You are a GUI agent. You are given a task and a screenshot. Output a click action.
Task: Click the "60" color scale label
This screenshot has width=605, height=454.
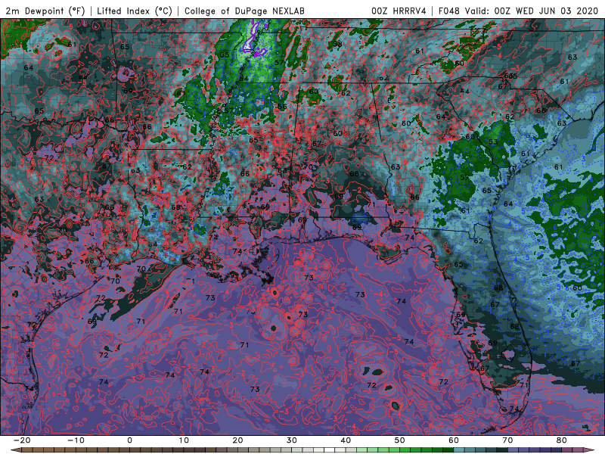coord(454,440)
